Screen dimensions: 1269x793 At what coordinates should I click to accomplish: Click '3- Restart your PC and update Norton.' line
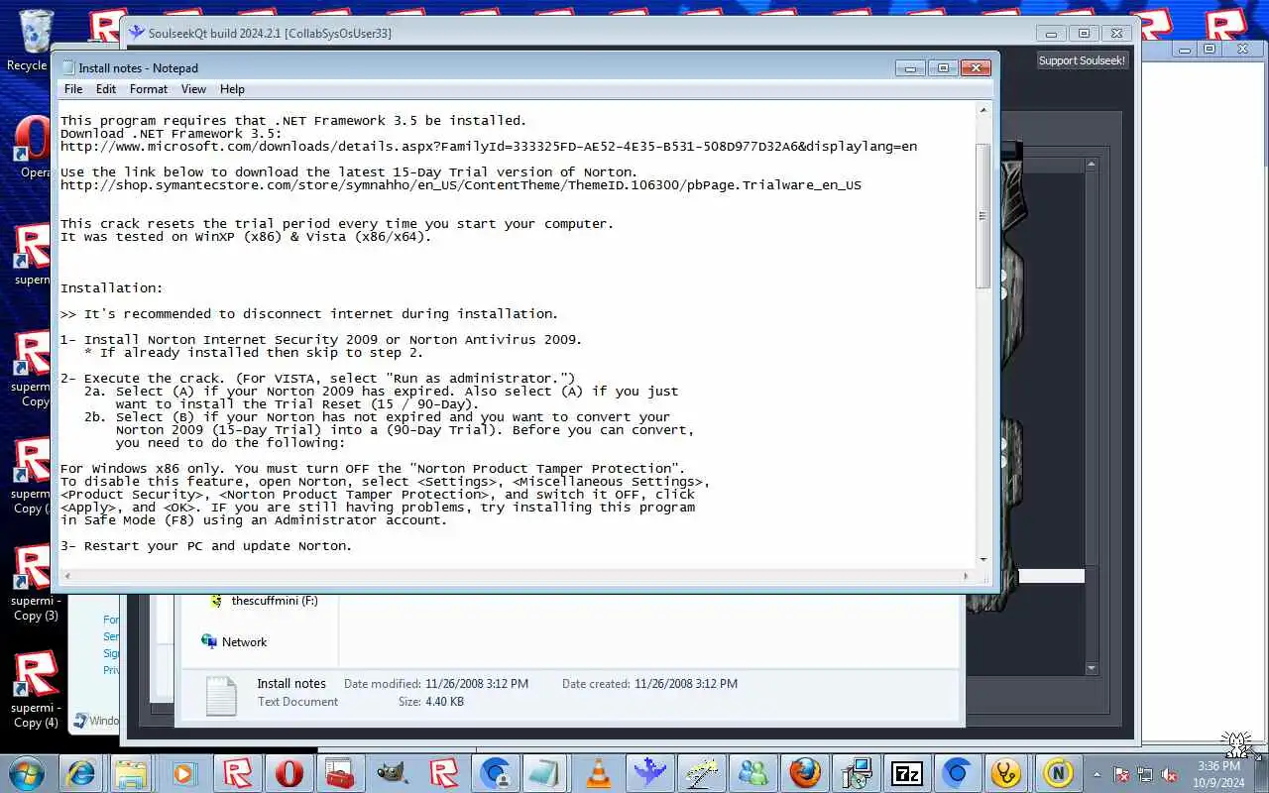tap(206, 545)
